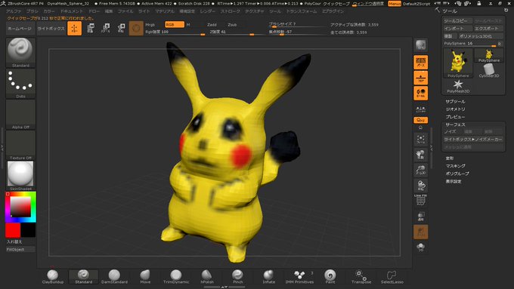Open the Dots stroke picker
This screenshot has height=289, width=514.
pyautogui.click(x=20, y=84)
